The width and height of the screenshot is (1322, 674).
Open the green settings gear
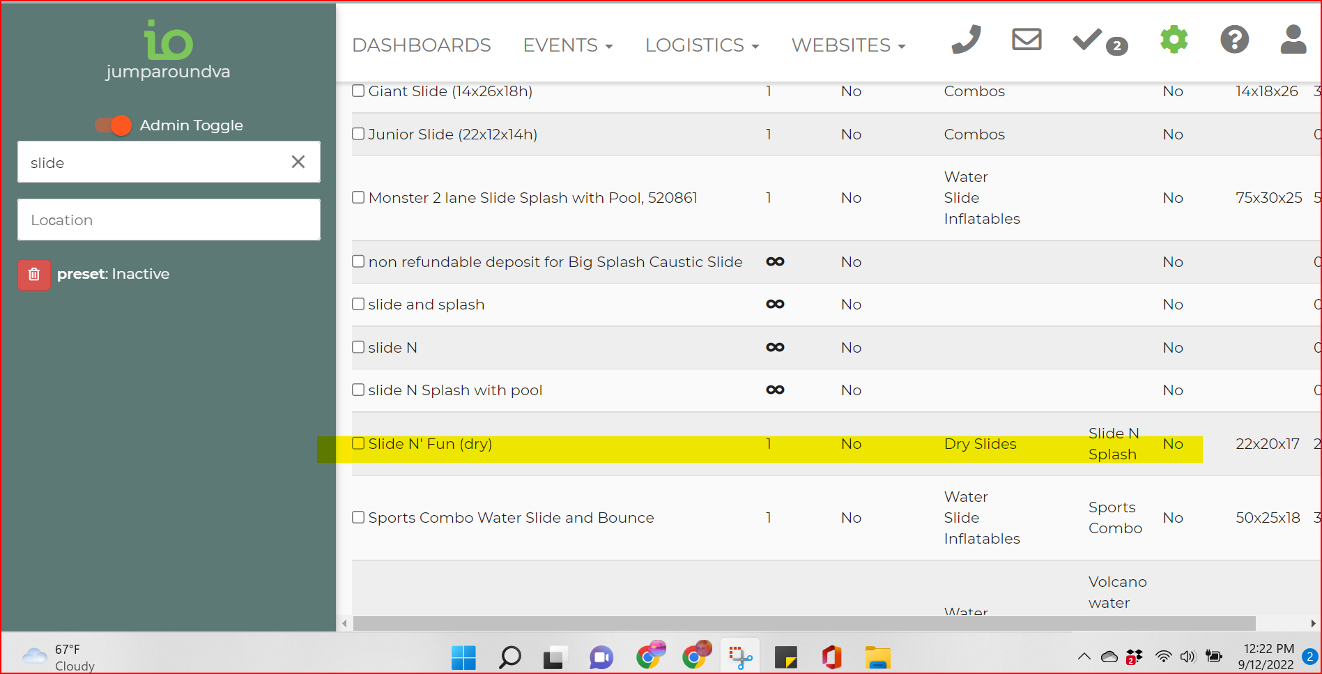1174,40
